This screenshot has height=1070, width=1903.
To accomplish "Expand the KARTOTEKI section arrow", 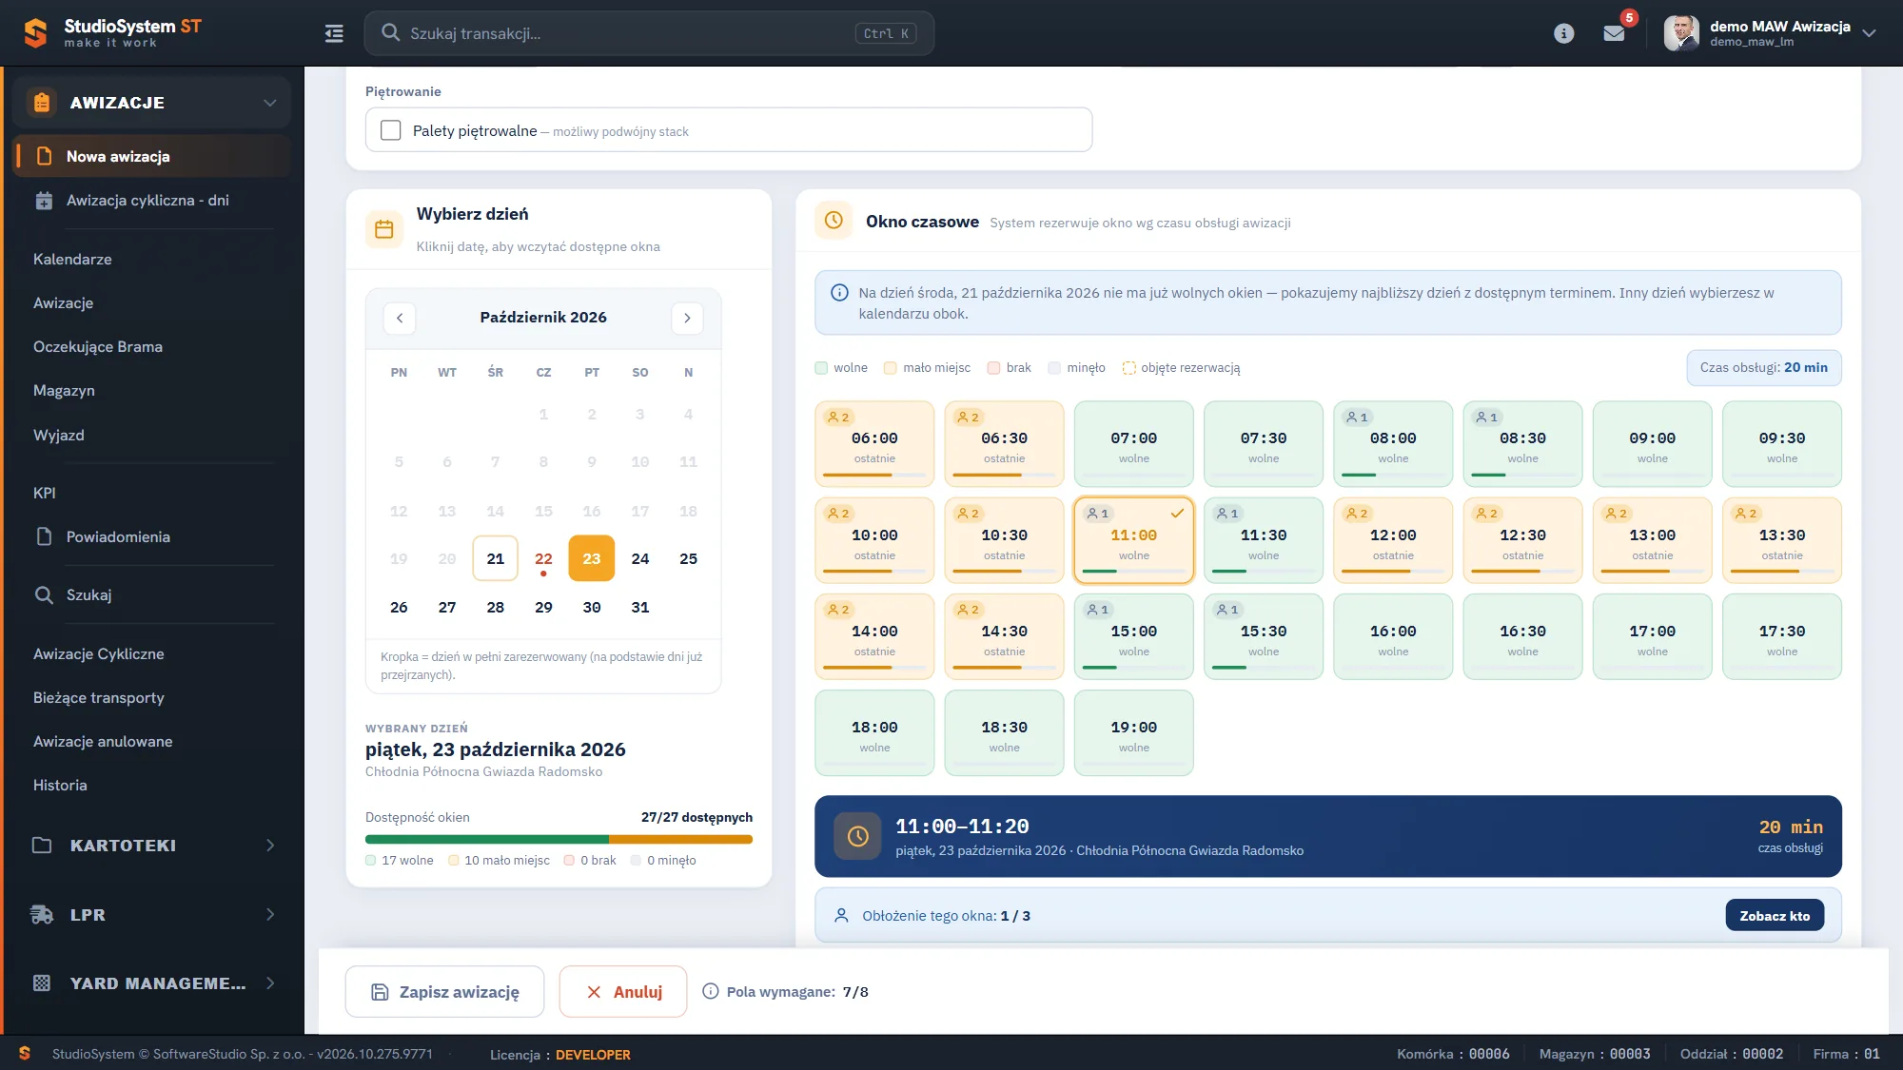I will point(270,846).
